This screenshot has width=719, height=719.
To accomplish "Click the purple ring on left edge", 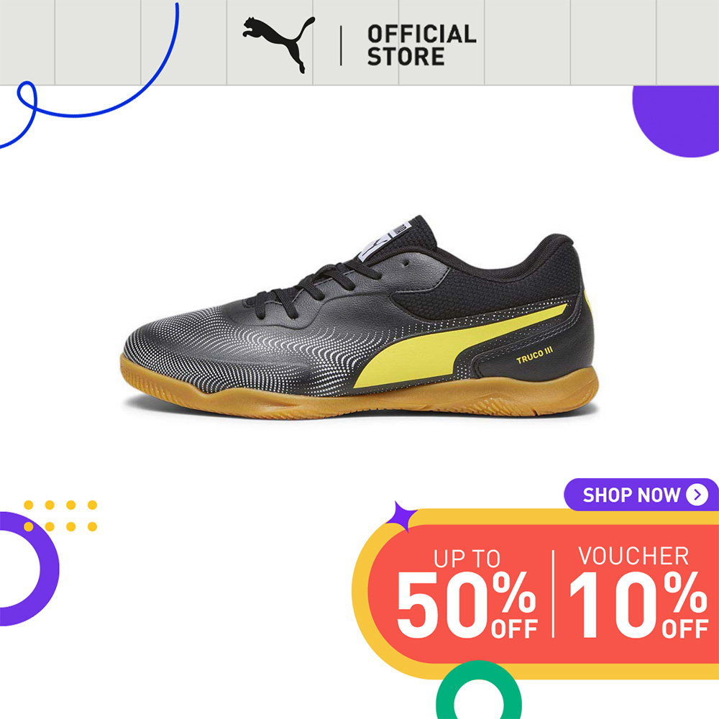I will pyautogui.click(x=27, y=569).
